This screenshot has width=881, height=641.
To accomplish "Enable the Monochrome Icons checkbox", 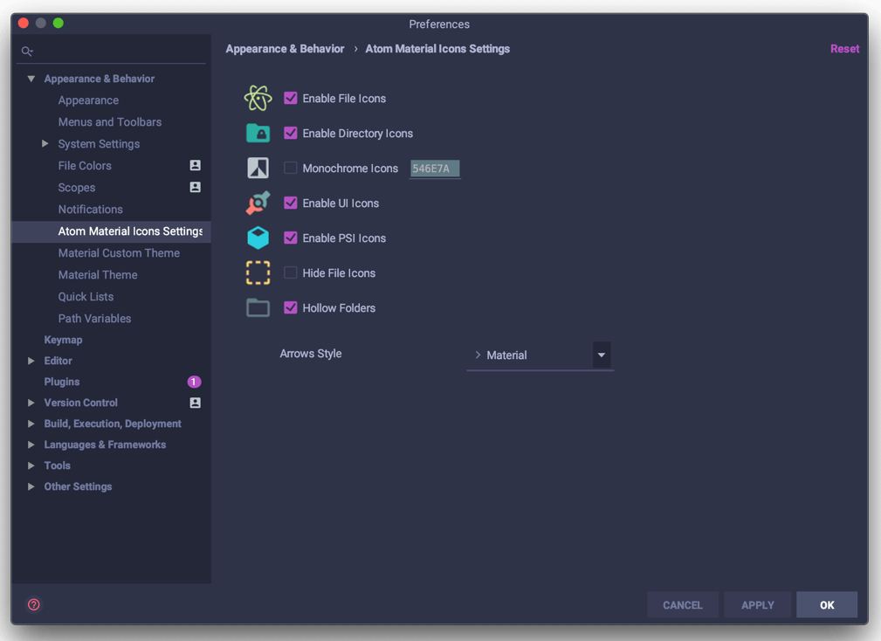I will (291, 168).
